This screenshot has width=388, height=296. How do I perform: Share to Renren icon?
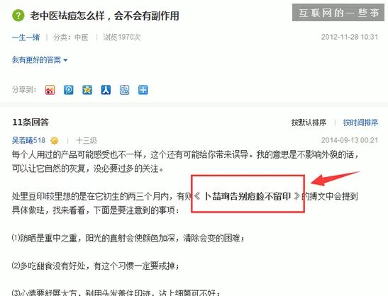(x=106, y=90)
